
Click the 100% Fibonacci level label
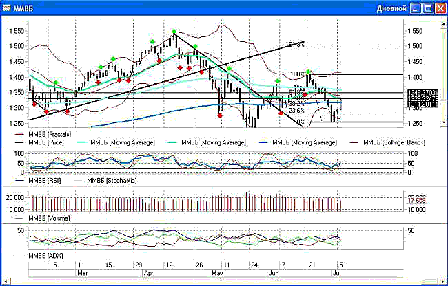coord(298,74)
